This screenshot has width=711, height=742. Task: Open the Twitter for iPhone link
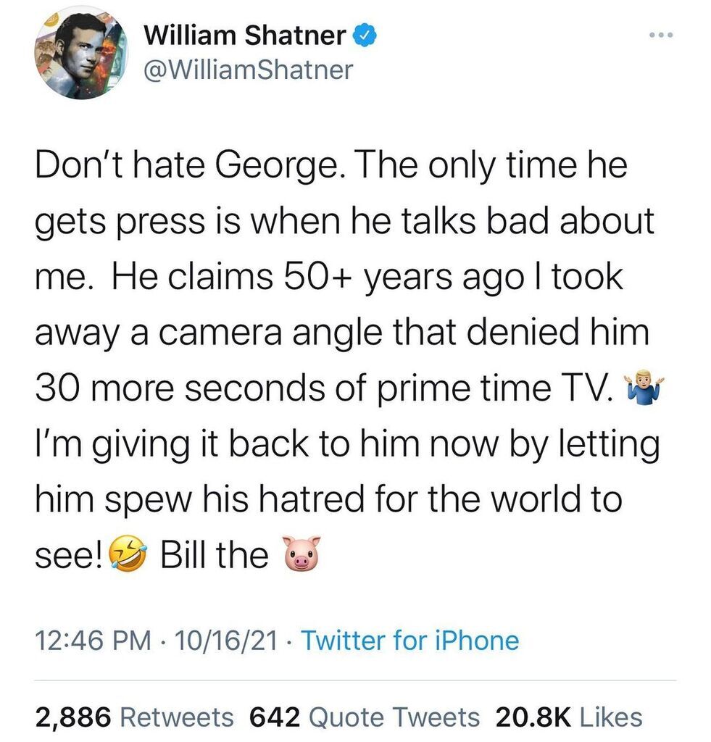pos(409,641)
